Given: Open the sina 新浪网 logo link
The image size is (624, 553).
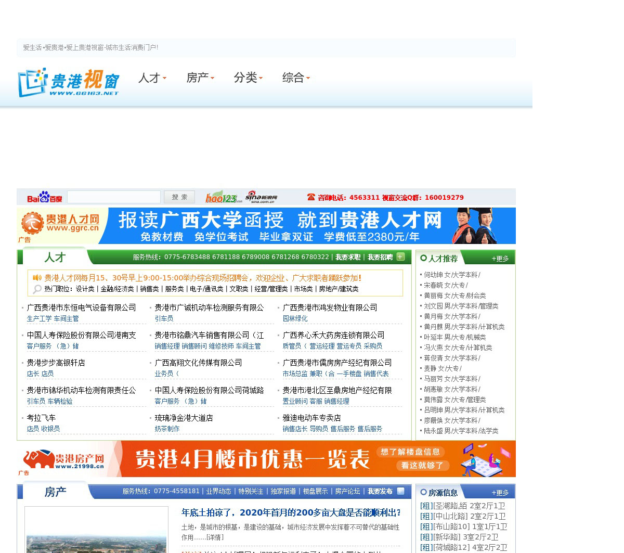Looking at the screenshot, I should pyautogui.click(x=261, y=197).
